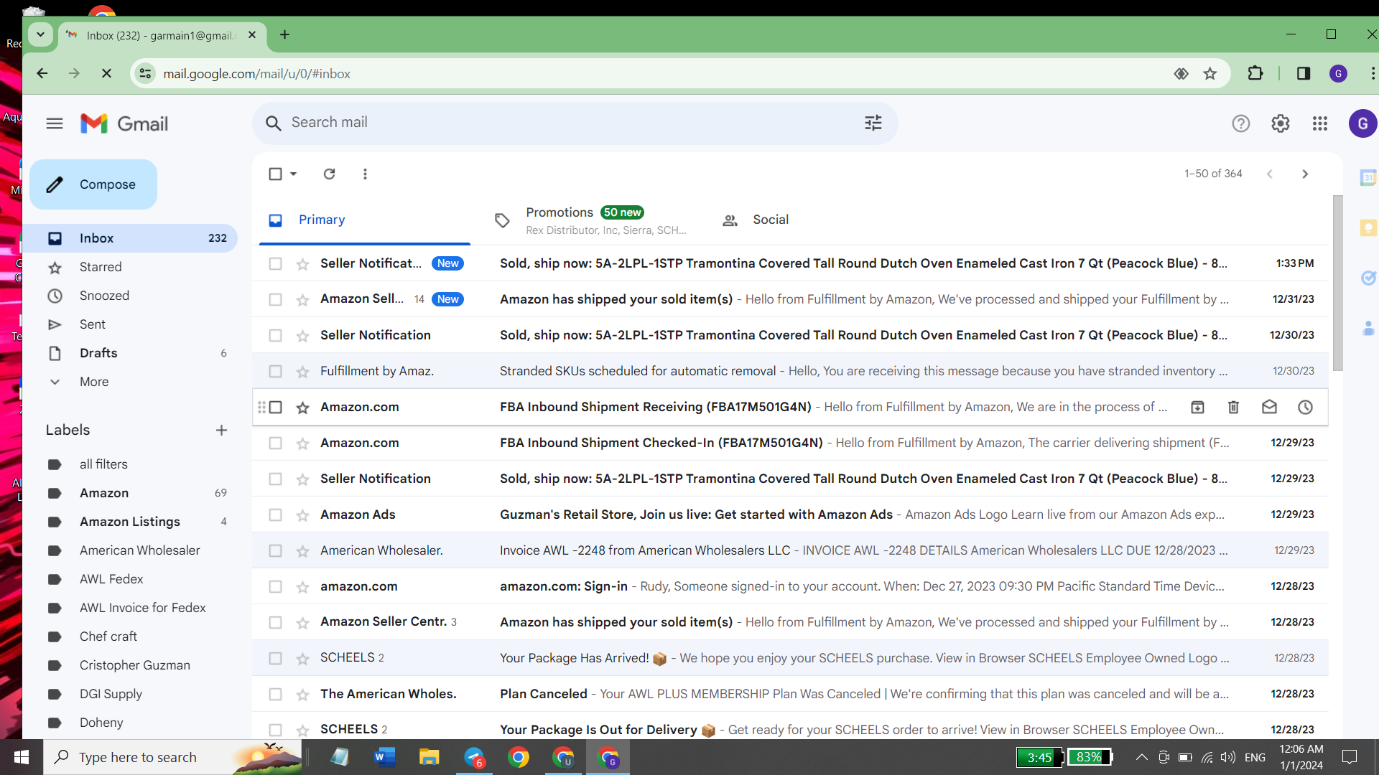
Task: Open the Gmail main menu hamburger icon
Action: tap(55, 123)
